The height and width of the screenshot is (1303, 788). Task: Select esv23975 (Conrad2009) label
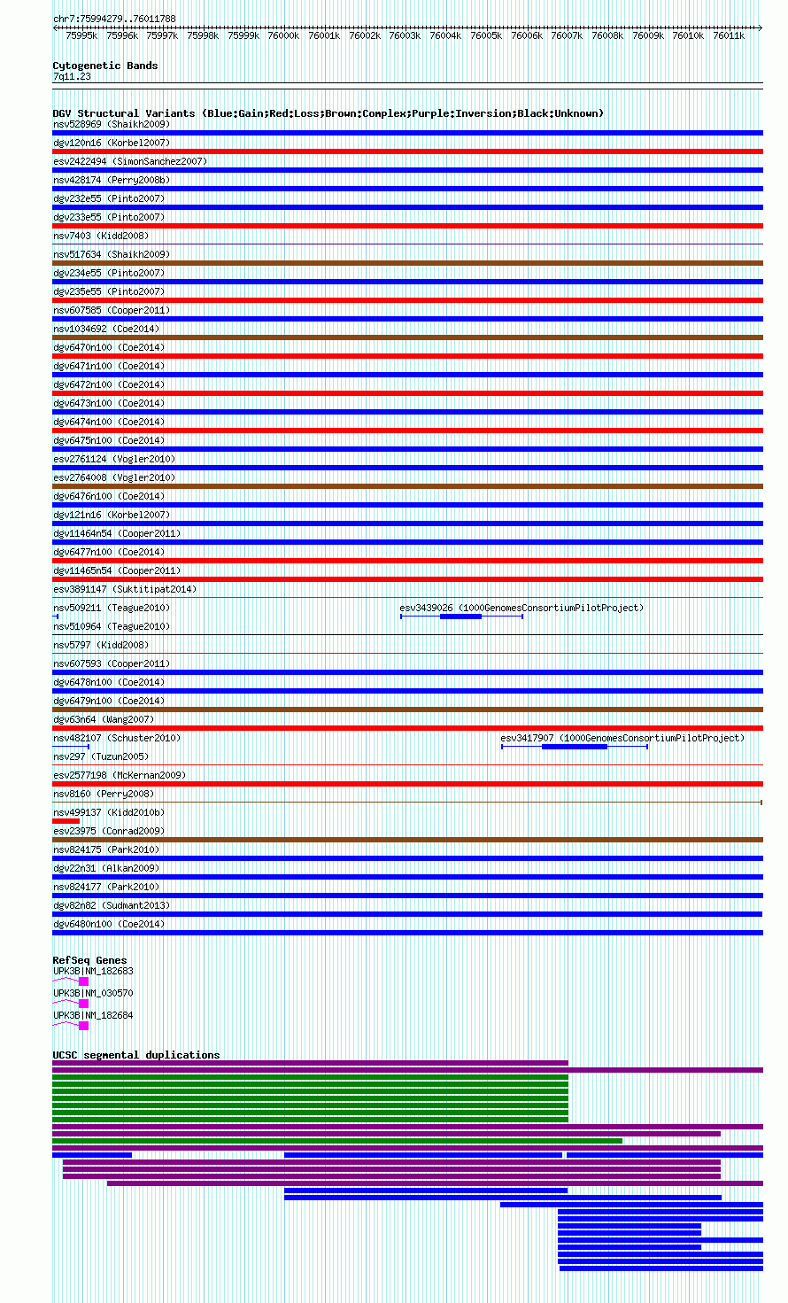click(x=109, y=831)
